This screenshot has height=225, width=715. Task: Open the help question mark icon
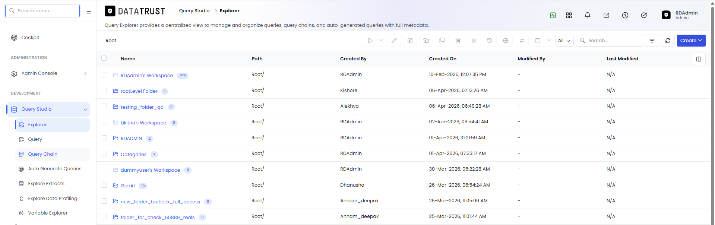625,15
